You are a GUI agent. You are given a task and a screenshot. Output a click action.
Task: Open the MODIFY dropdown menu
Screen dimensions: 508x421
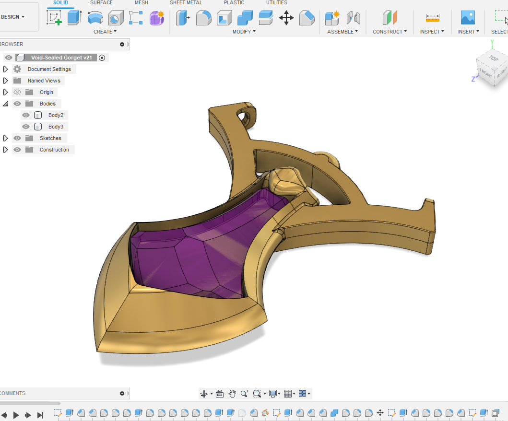[x=244, y=32]
